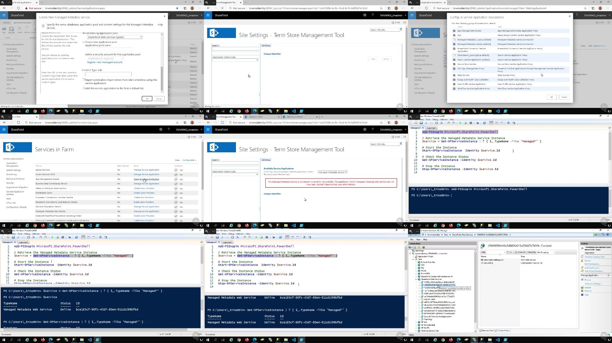Screen dimensions: 612x343
Task: Click SharePoint logo on Services in Farm page
Action: (17, 147)
